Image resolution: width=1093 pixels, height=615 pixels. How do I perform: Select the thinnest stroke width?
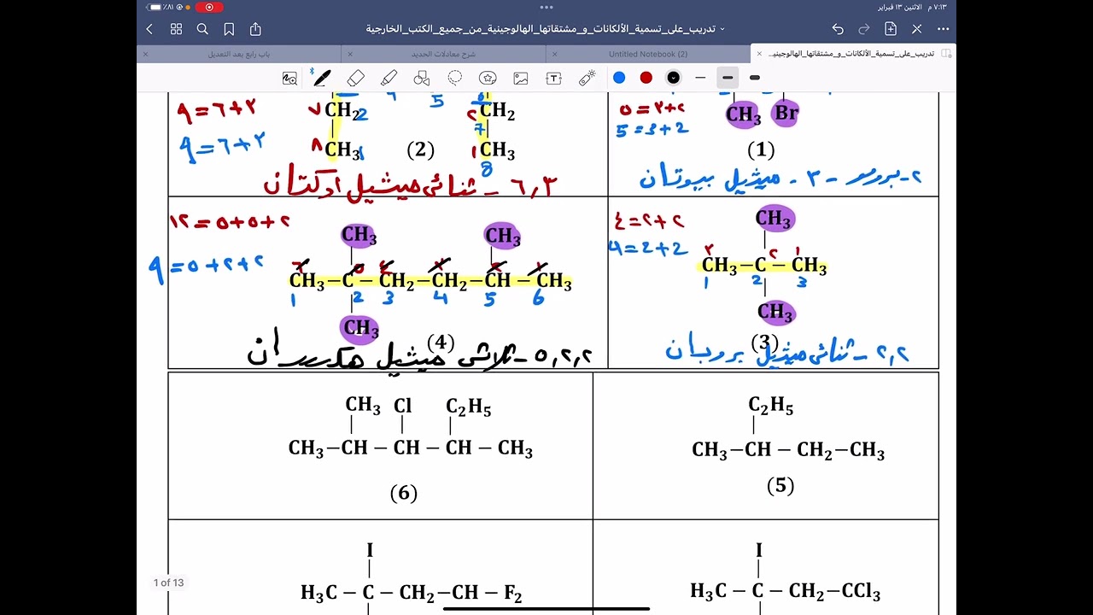700,78
